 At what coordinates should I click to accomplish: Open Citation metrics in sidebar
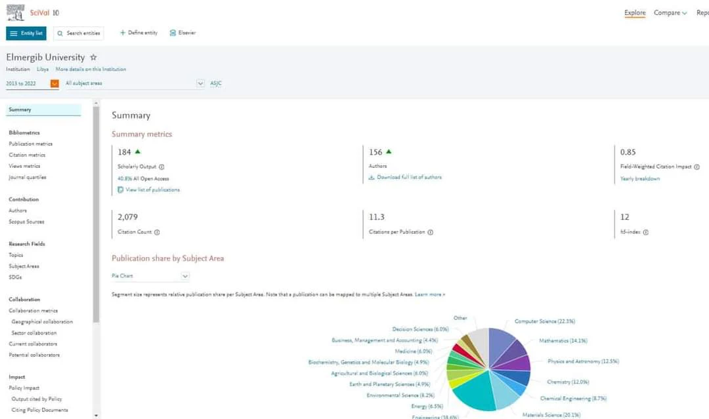point(27,155)
